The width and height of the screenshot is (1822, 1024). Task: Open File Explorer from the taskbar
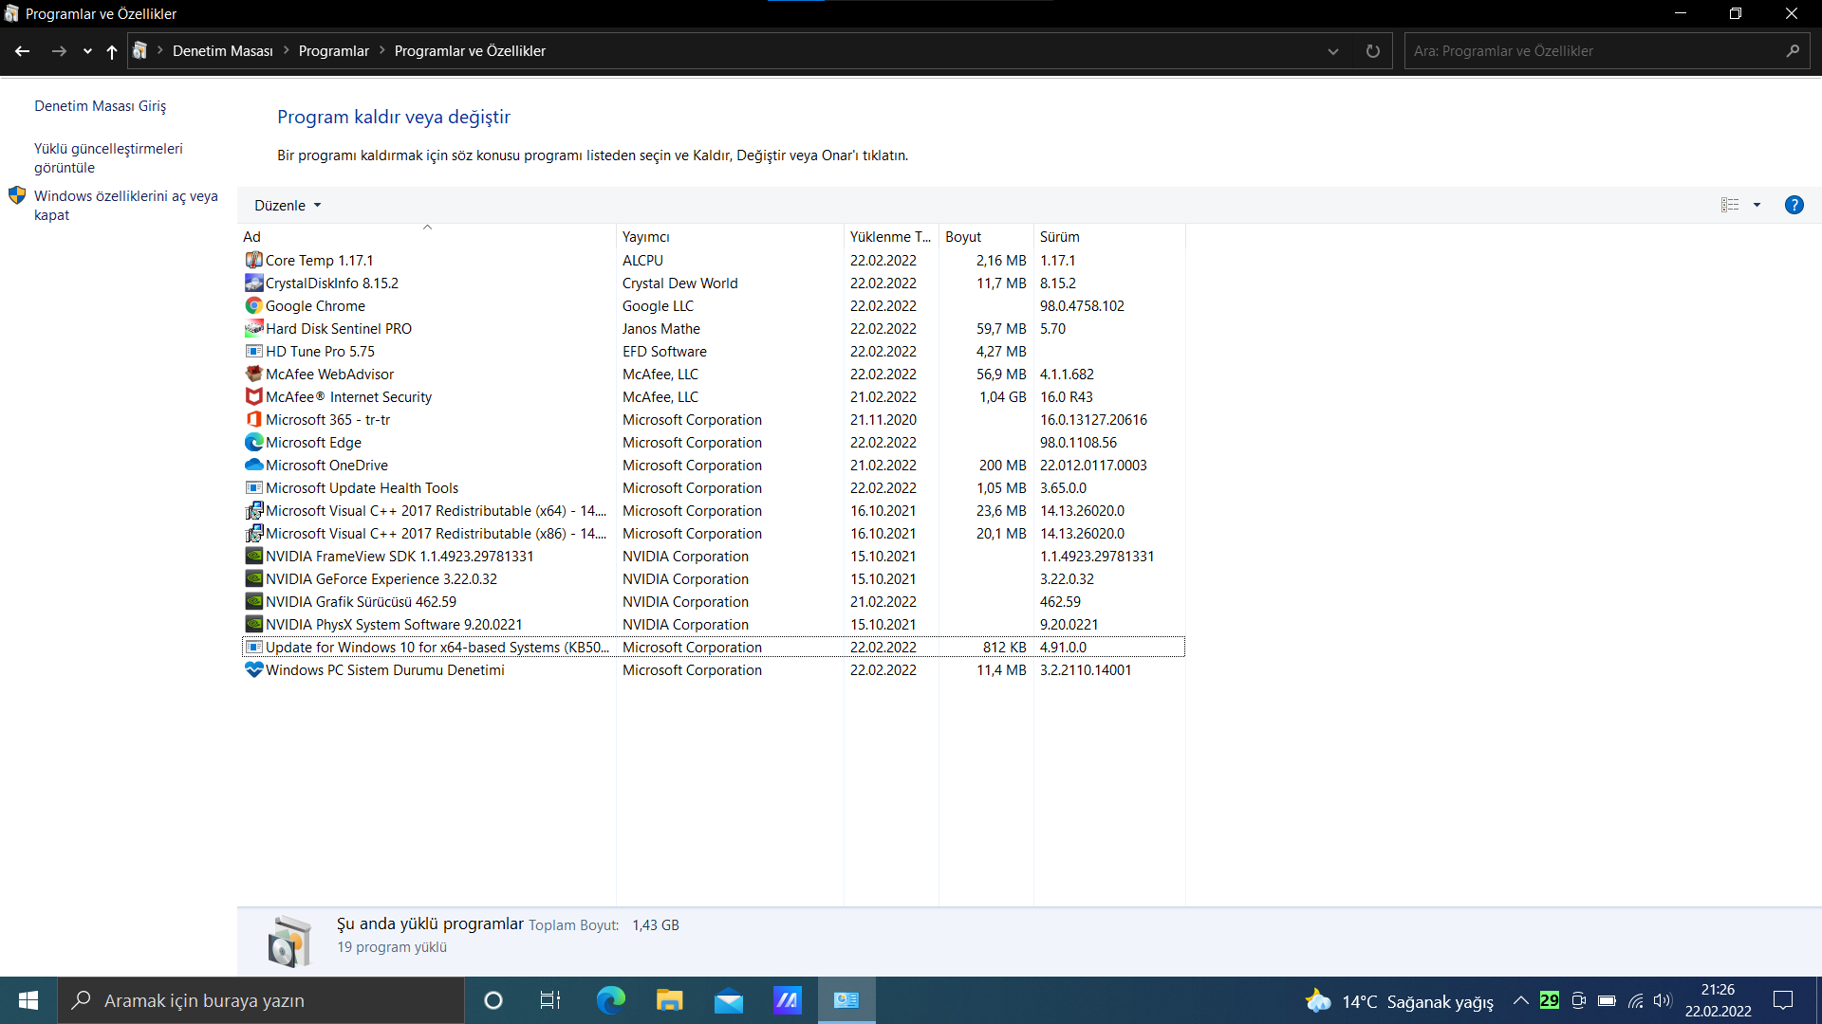(x=669, y=1000)
